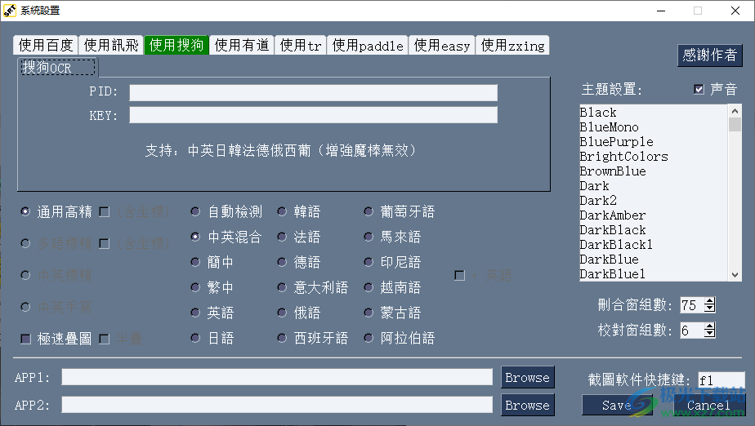Choose the Dark2 theme
This screenshot has height=426, width=755.
click(654, 201)
